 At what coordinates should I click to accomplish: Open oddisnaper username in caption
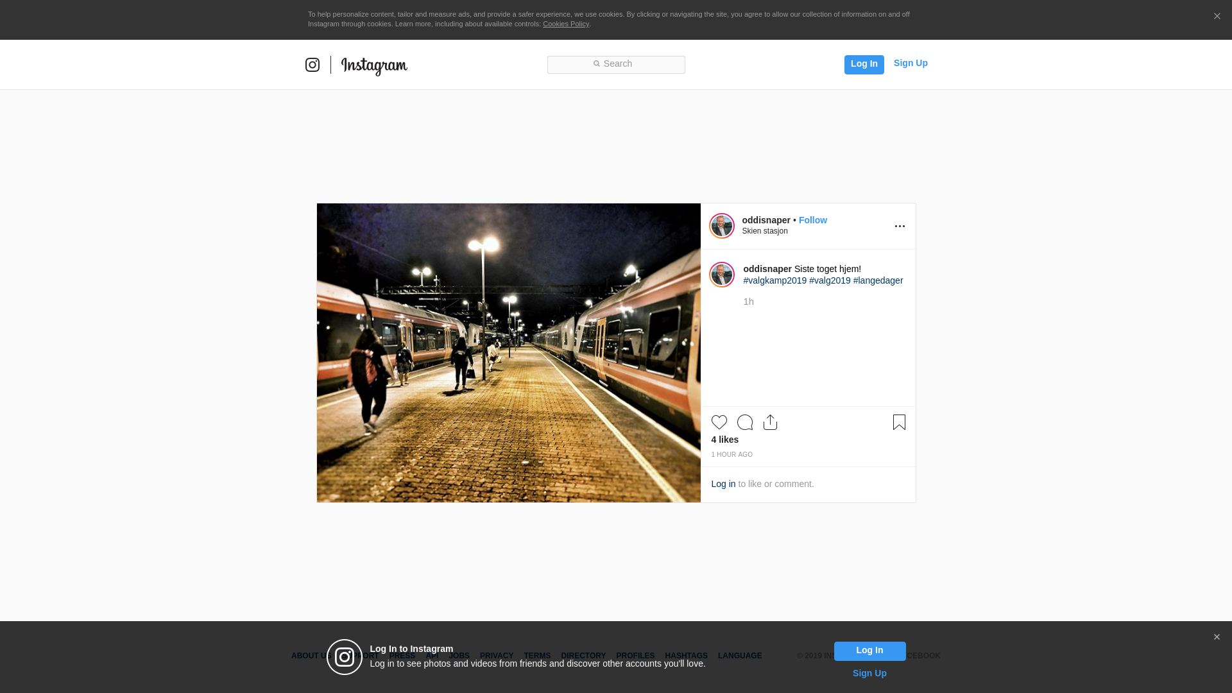[767, 269]
